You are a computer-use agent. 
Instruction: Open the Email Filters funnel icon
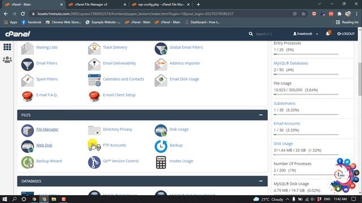click(28, 64)
